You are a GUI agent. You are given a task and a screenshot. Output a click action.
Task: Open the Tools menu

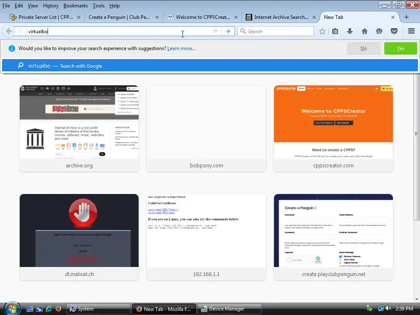coord(98,6)
